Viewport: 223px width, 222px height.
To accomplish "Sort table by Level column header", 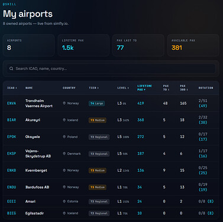I will (123, 88).
